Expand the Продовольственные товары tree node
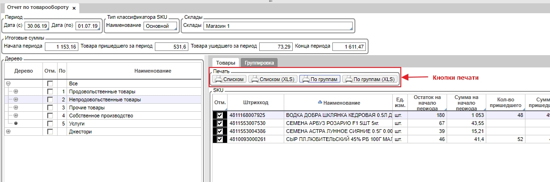The width and height of the screenshot is (550, 182). pyautogui.click(x=16, y=91)
